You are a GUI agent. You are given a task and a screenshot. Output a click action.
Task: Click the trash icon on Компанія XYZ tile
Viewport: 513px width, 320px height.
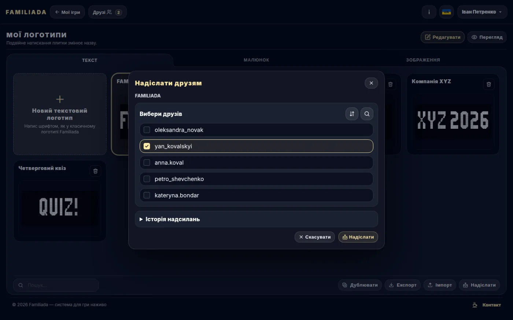pos(488,84)
